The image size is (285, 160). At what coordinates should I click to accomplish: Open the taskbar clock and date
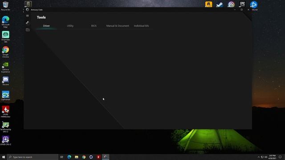coord(272,157)
